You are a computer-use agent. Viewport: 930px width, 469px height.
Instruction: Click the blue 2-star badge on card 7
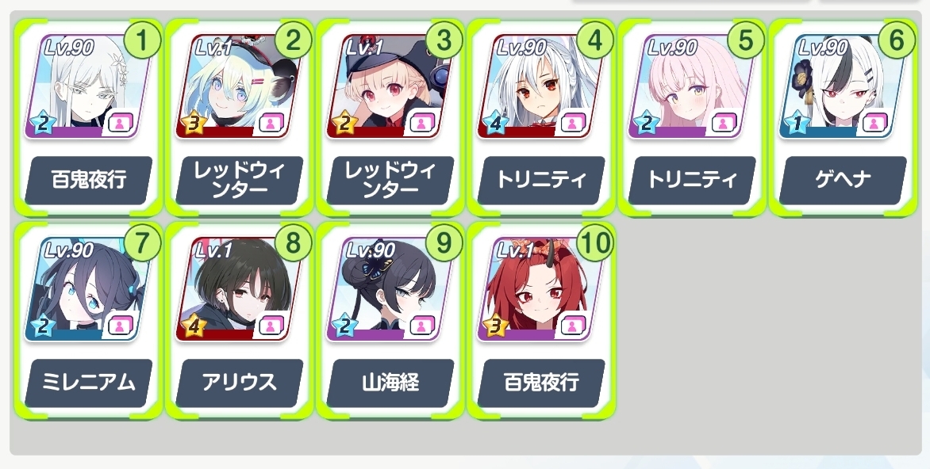41,326
